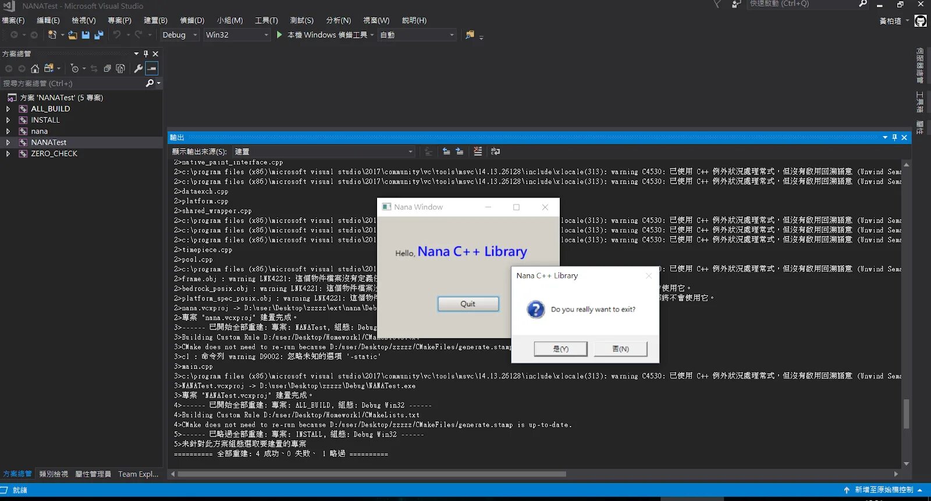Pin the Solution Explorer panel

coord(146,53)
